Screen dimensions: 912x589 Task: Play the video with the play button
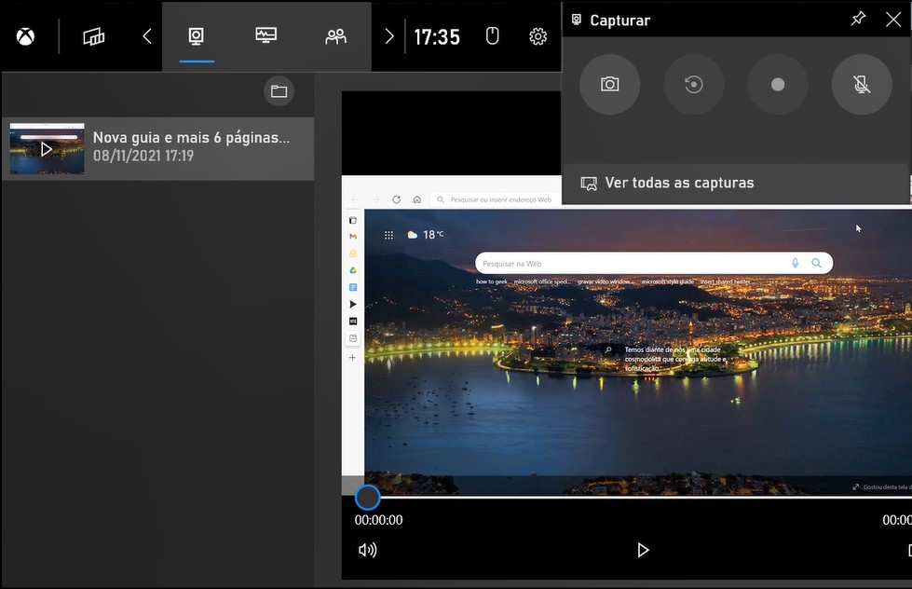click(x=643, y=550)
